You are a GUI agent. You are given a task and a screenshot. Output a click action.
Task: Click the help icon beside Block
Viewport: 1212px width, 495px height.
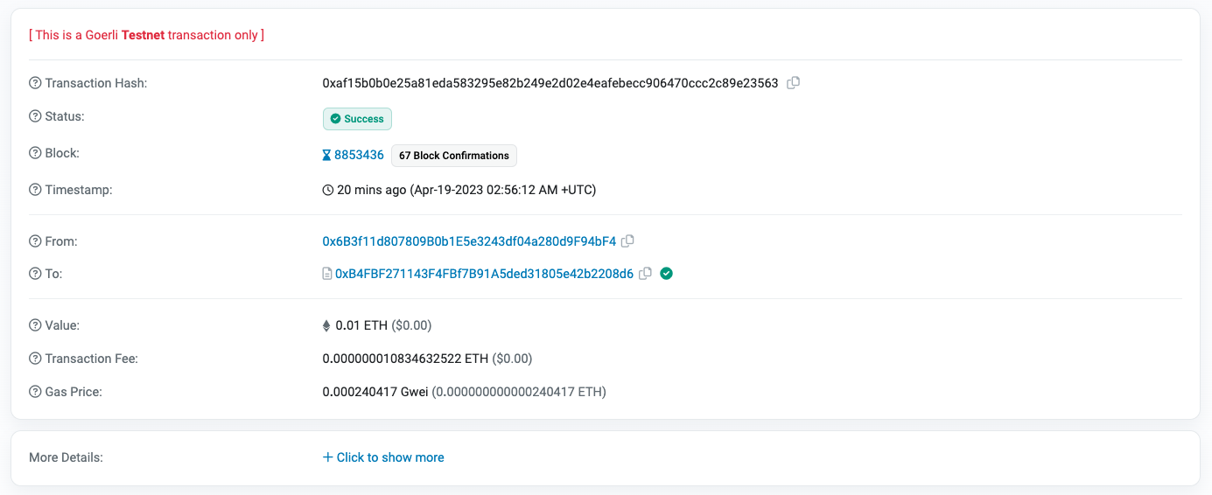[35, 153]
